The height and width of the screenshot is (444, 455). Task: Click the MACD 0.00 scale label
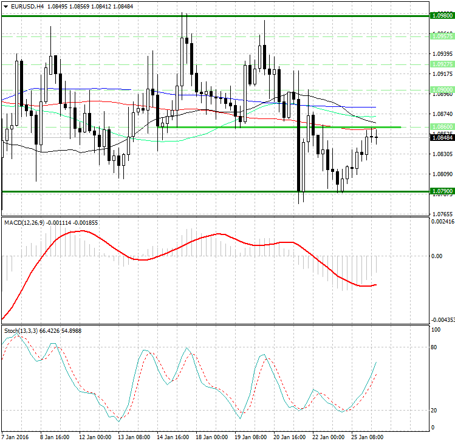pos(437,256)
